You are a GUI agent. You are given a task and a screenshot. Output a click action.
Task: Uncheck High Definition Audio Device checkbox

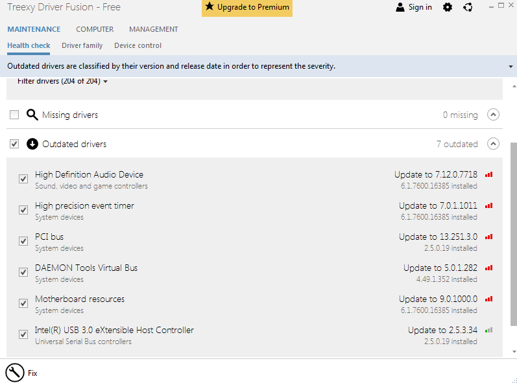click(x=23, y=179)
